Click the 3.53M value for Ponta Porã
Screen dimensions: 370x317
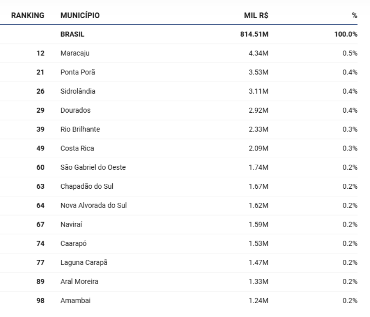point(259,72)
